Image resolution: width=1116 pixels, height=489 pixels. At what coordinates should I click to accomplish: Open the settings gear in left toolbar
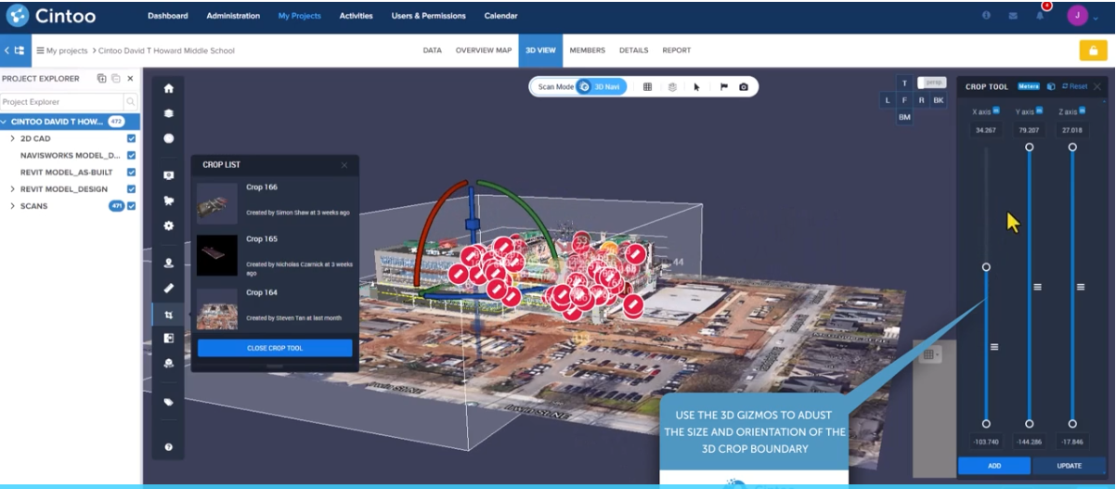168,225
